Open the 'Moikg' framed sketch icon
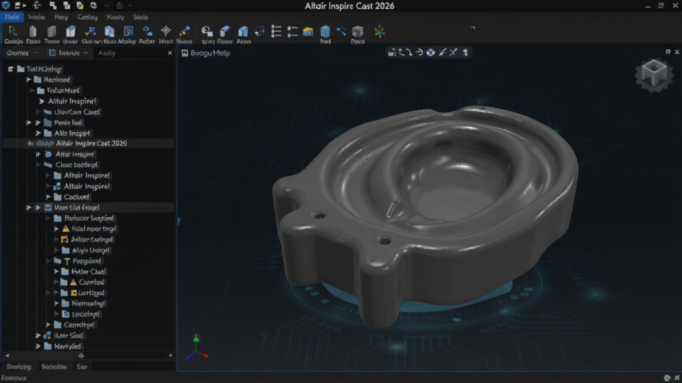 [x=128, y=31]
